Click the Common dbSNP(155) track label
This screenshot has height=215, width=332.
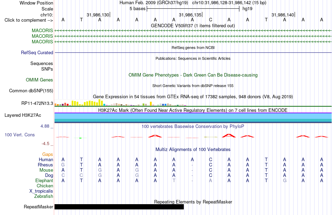click(31, 91)
